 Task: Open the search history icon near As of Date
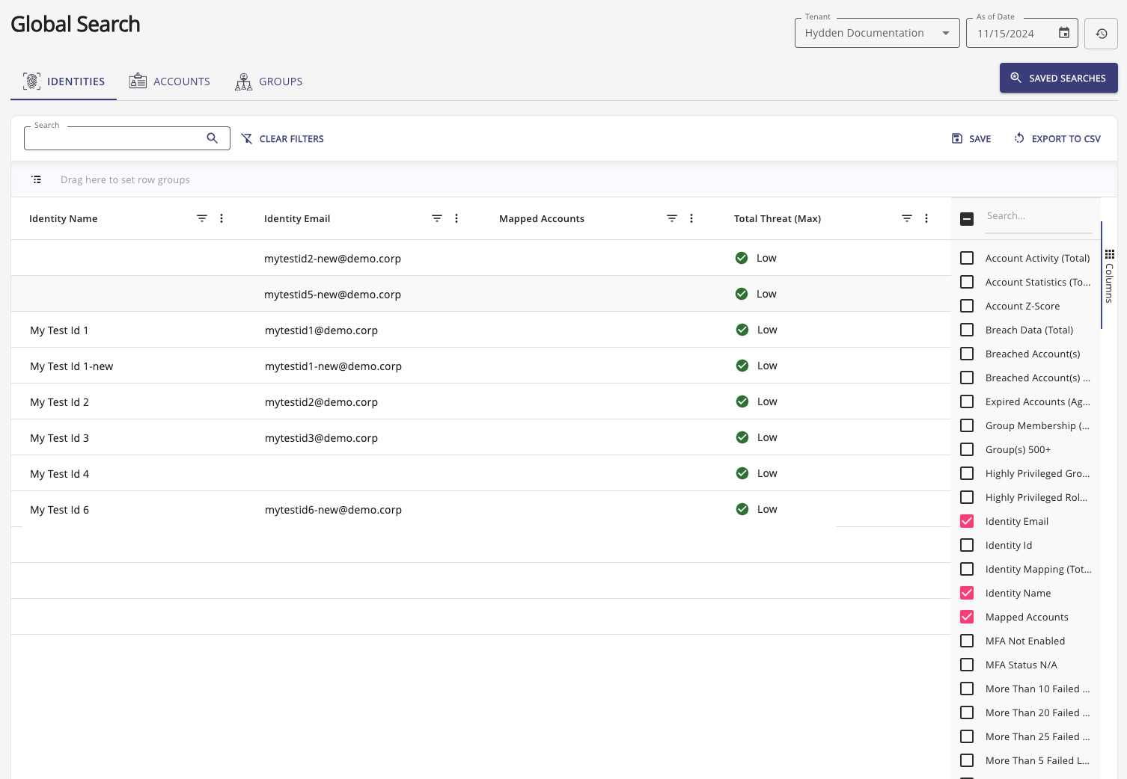tap(1100, 33)
